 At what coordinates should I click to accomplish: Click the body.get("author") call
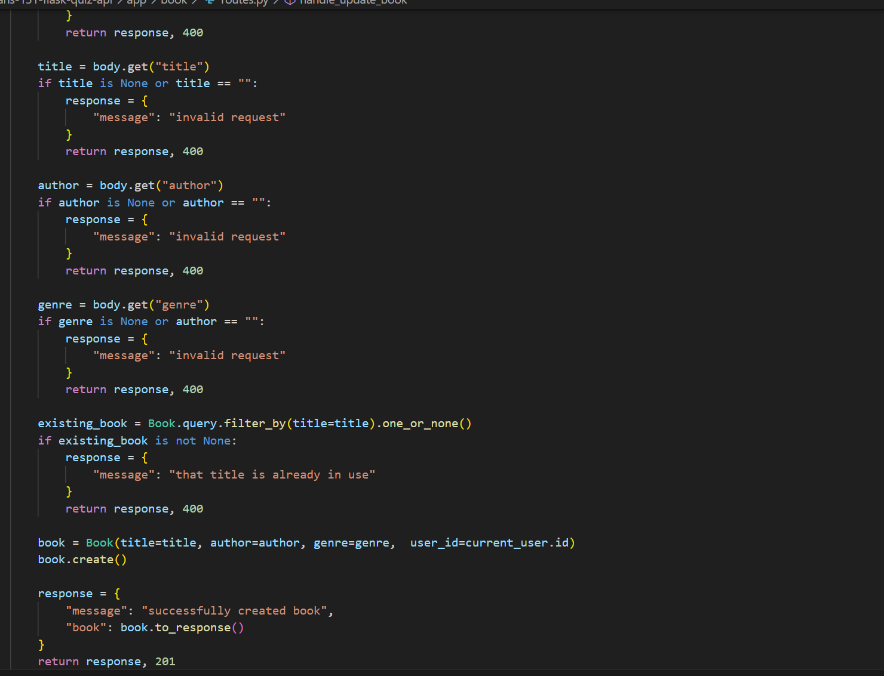(x=161, y=185)
